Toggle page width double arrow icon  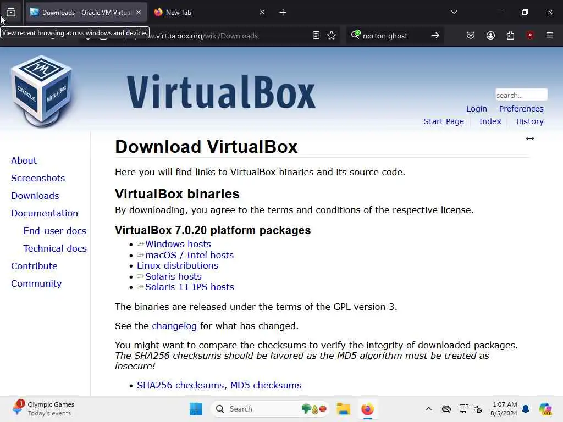coord(530,138)
